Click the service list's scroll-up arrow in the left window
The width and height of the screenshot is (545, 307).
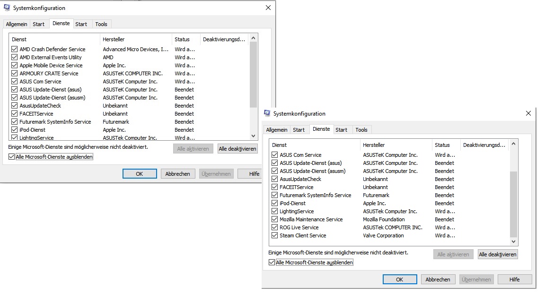254,38
